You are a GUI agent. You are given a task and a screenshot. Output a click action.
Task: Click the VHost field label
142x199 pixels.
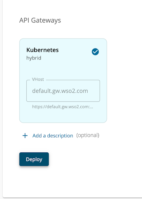click(x=38, y=79)
